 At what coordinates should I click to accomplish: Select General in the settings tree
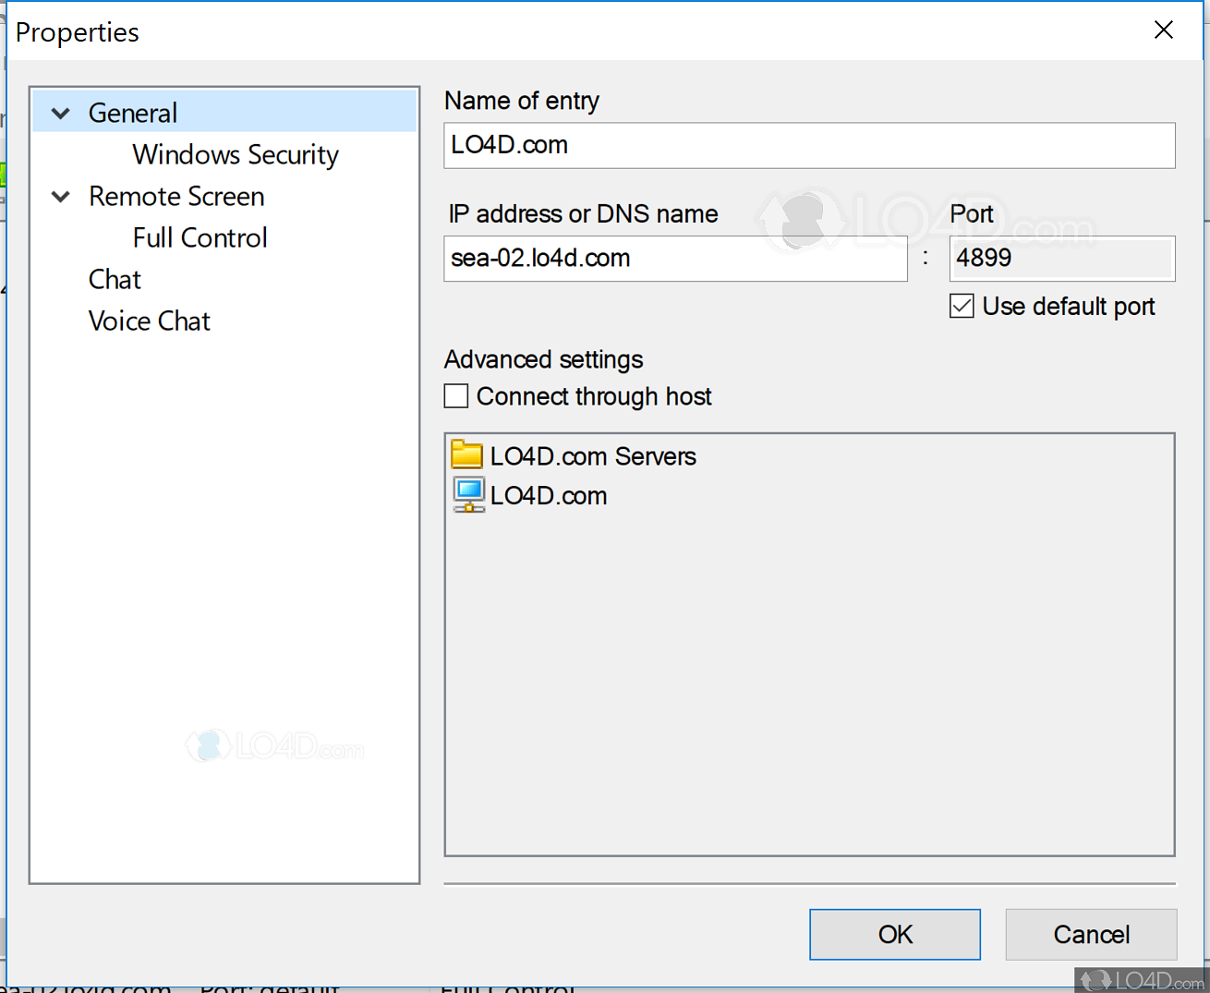click(x=133, y=113)
